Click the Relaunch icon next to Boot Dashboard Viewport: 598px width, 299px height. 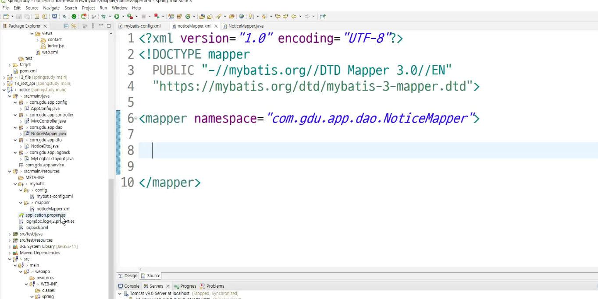pos(83,16)
